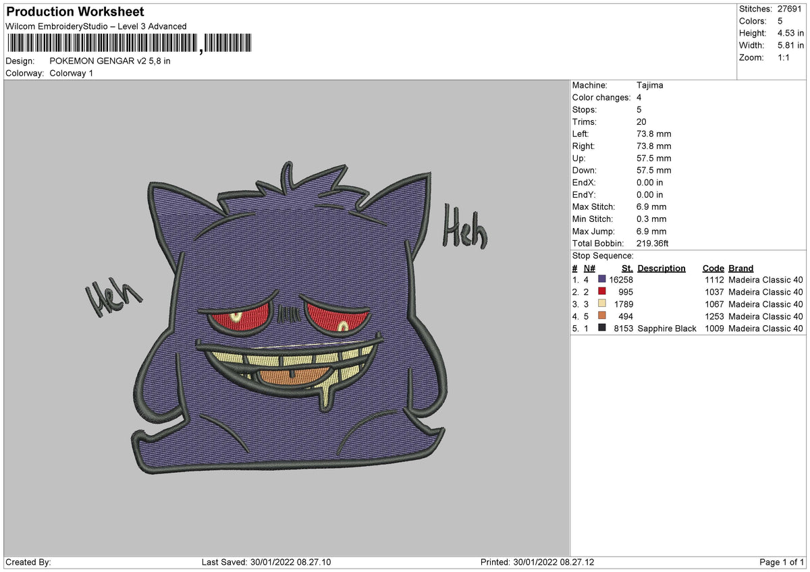Click thread code 1112
Image resolution: width=810 pixels, height=572 pixels.
[714, 280]
